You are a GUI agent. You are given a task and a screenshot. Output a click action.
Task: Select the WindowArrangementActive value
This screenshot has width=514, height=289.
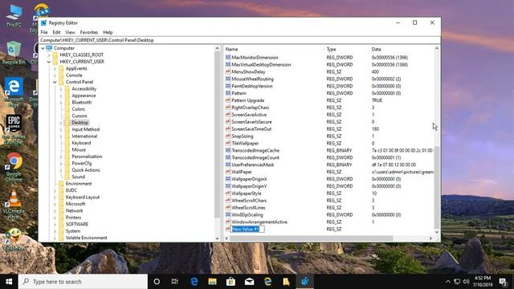[259, 222]
